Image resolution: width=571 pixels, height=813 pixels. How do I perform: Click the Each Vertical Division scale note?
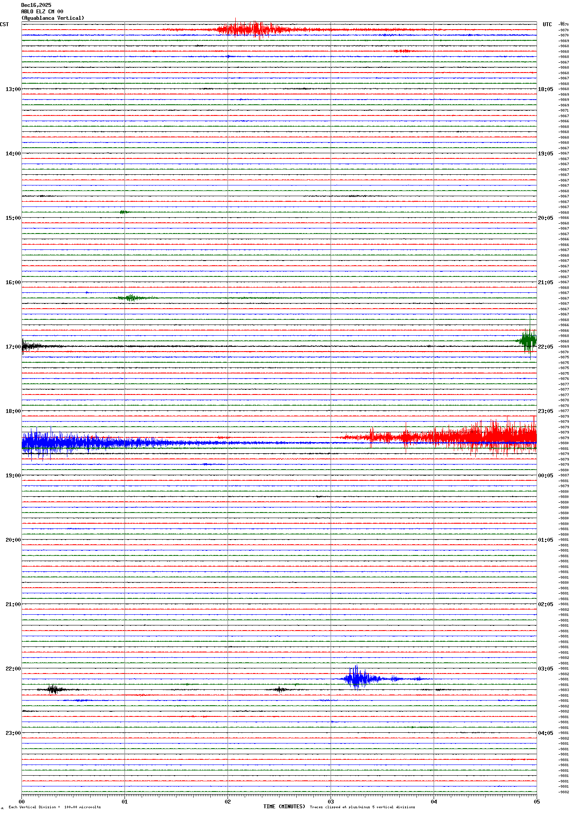pyautogui.click(x=55, y=807)
